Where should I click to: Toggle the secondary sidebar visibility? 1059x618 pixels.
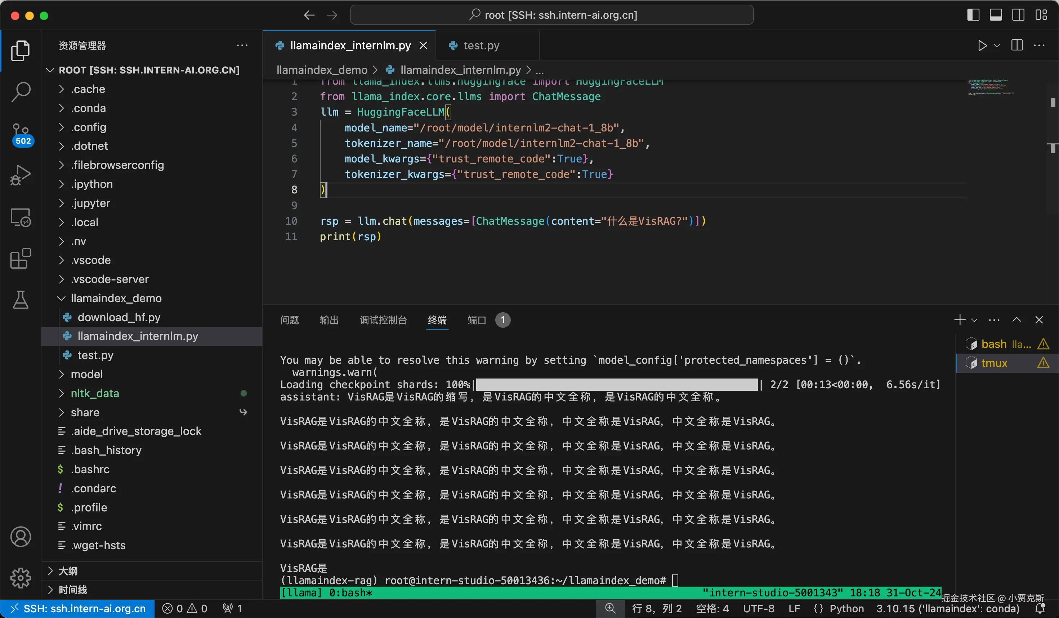1018,15
